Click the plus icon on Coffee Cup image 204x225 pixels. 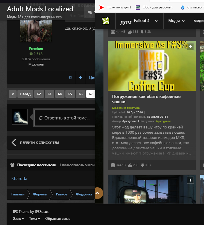click(190, 47)
